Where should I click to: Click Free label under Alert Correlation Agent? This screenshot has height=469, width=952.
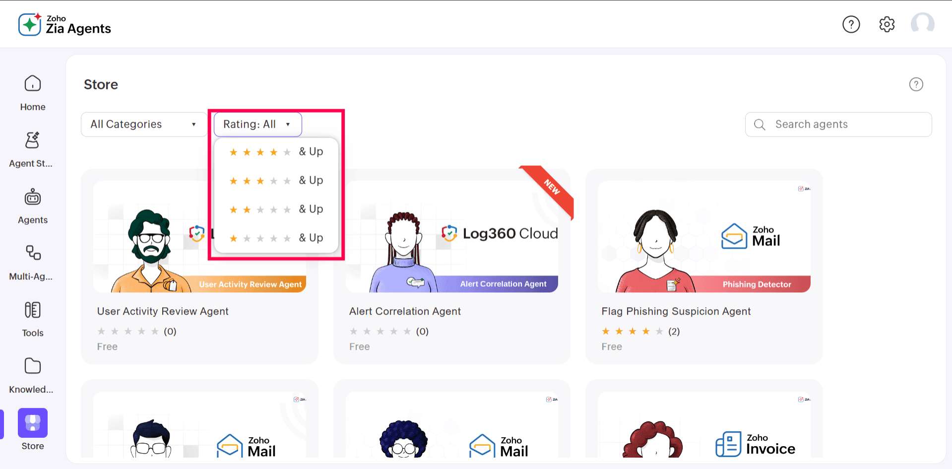pos(359,346)
